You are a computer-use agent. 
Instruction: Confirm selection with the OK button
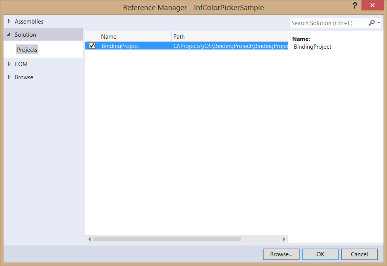coord(320,254)
